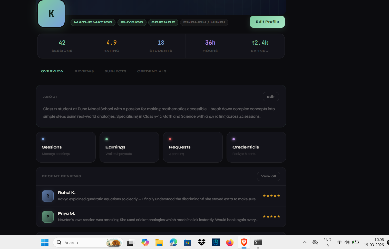The image size is (389, 249).
Task: Switch to the Overview tab
Action: (x=52, y=71)
